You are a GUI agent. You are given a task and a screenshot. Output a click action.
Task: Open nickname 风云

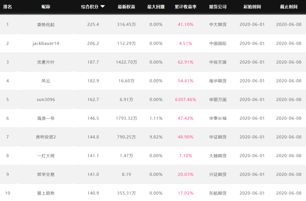[x=46, y=81]
